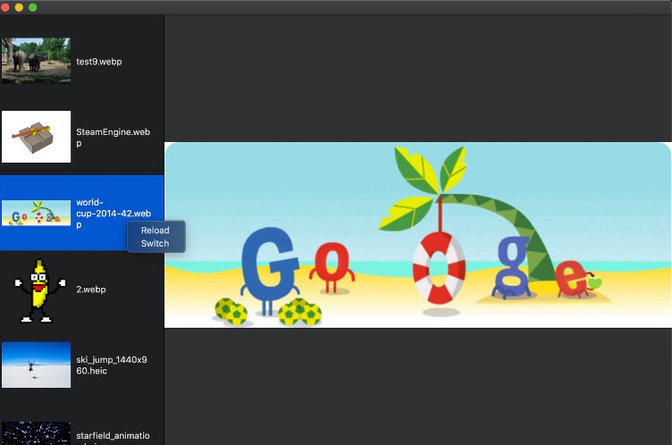This screenshot has width=672, height=445.
Task: Close the window with the red button
Action: pos(6,7)
